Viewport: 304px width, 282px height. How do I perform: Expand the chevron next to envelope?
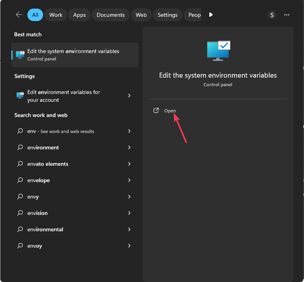[x=130, y=180]
